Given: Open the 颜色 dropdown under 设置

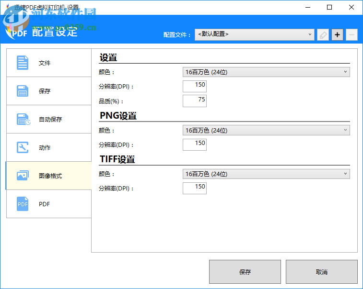Looking at the screenshot, I should pyautogui.click(x=266, y=72).
